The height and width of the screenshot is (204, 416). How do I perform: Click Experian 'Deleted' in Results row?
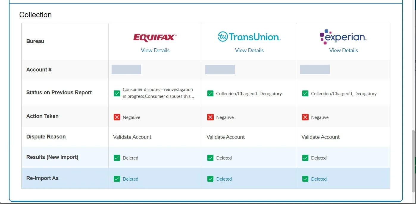pyautogui.click(x=319, y=158)
